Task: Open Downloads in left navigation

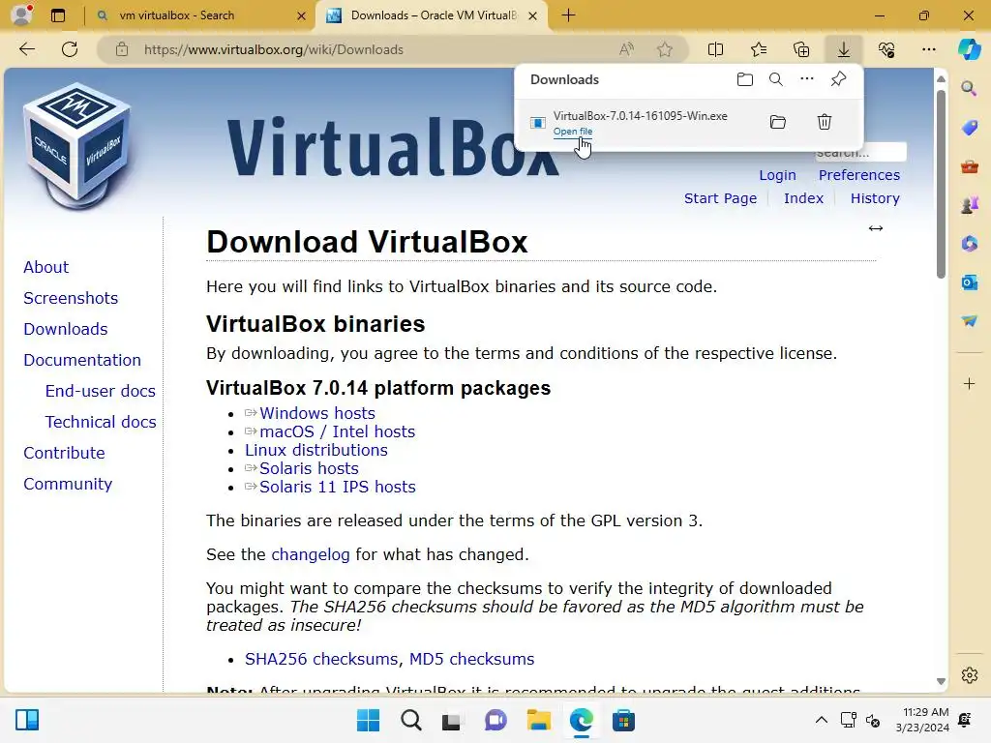Action: click(x=66, y=329)
